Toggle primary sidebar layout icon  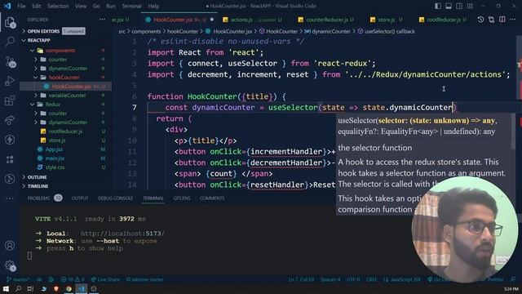coord(438,6)
